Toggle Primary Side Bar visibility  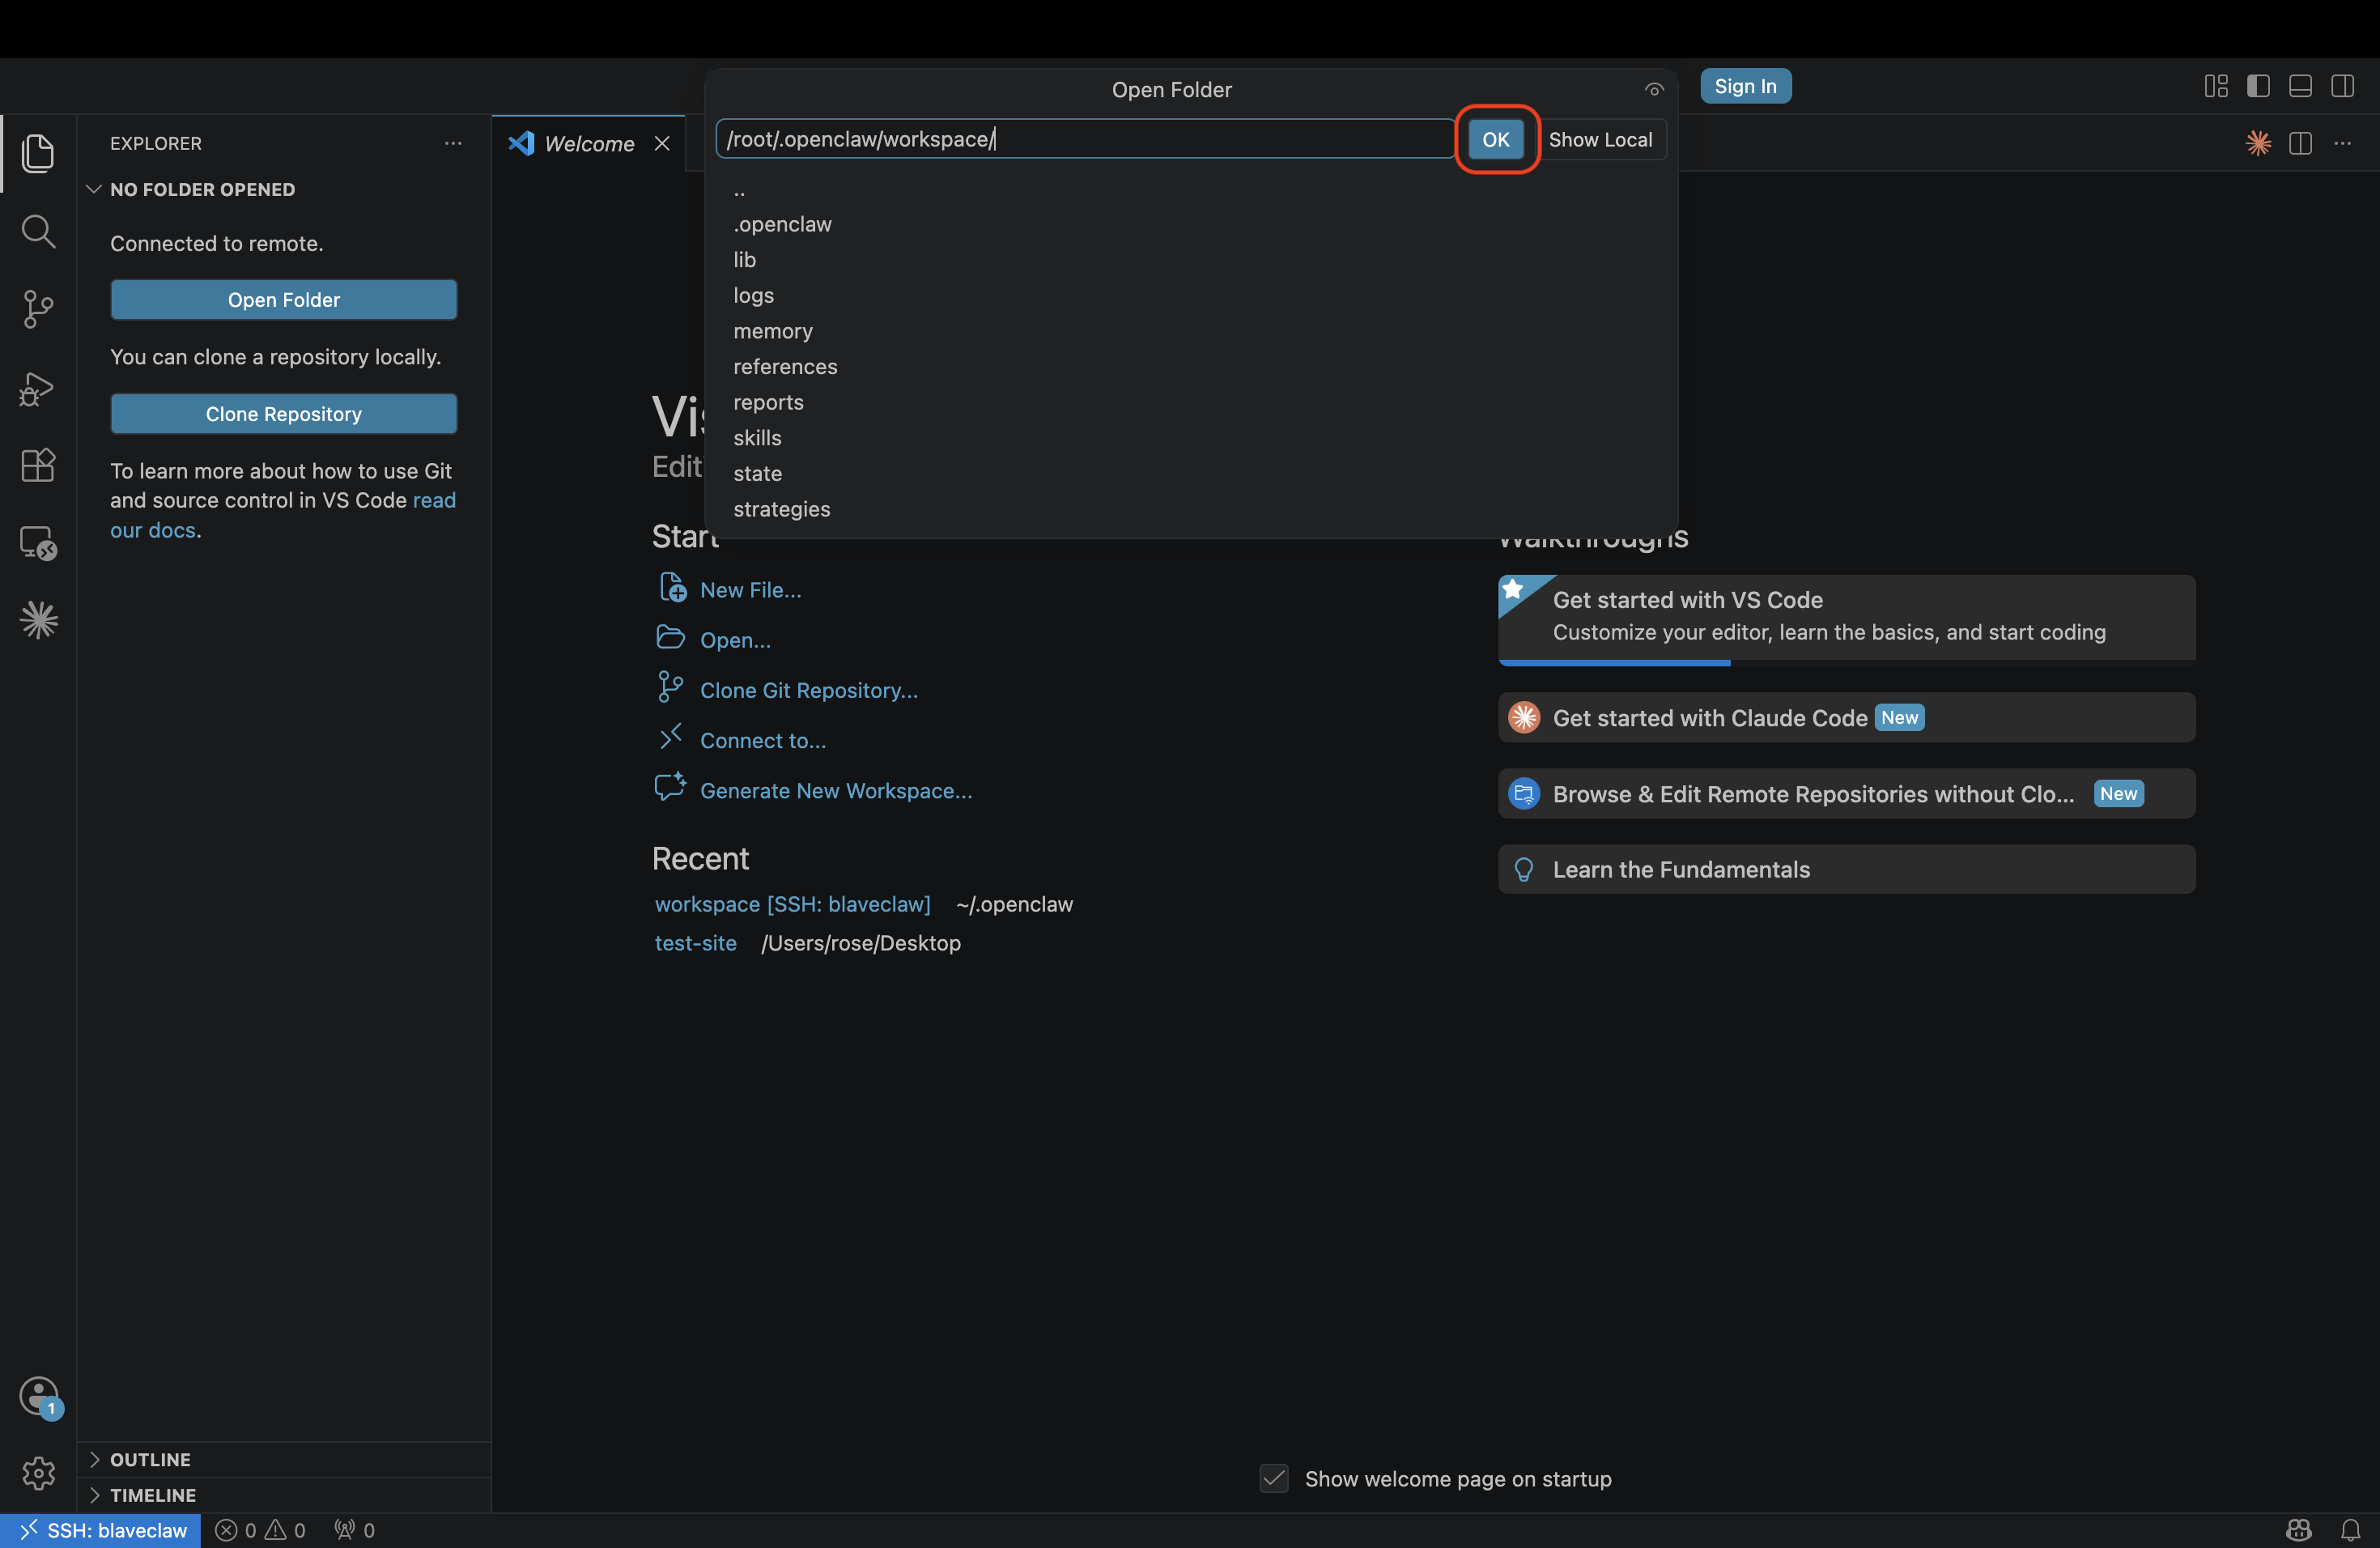(x=2258, y=86)
